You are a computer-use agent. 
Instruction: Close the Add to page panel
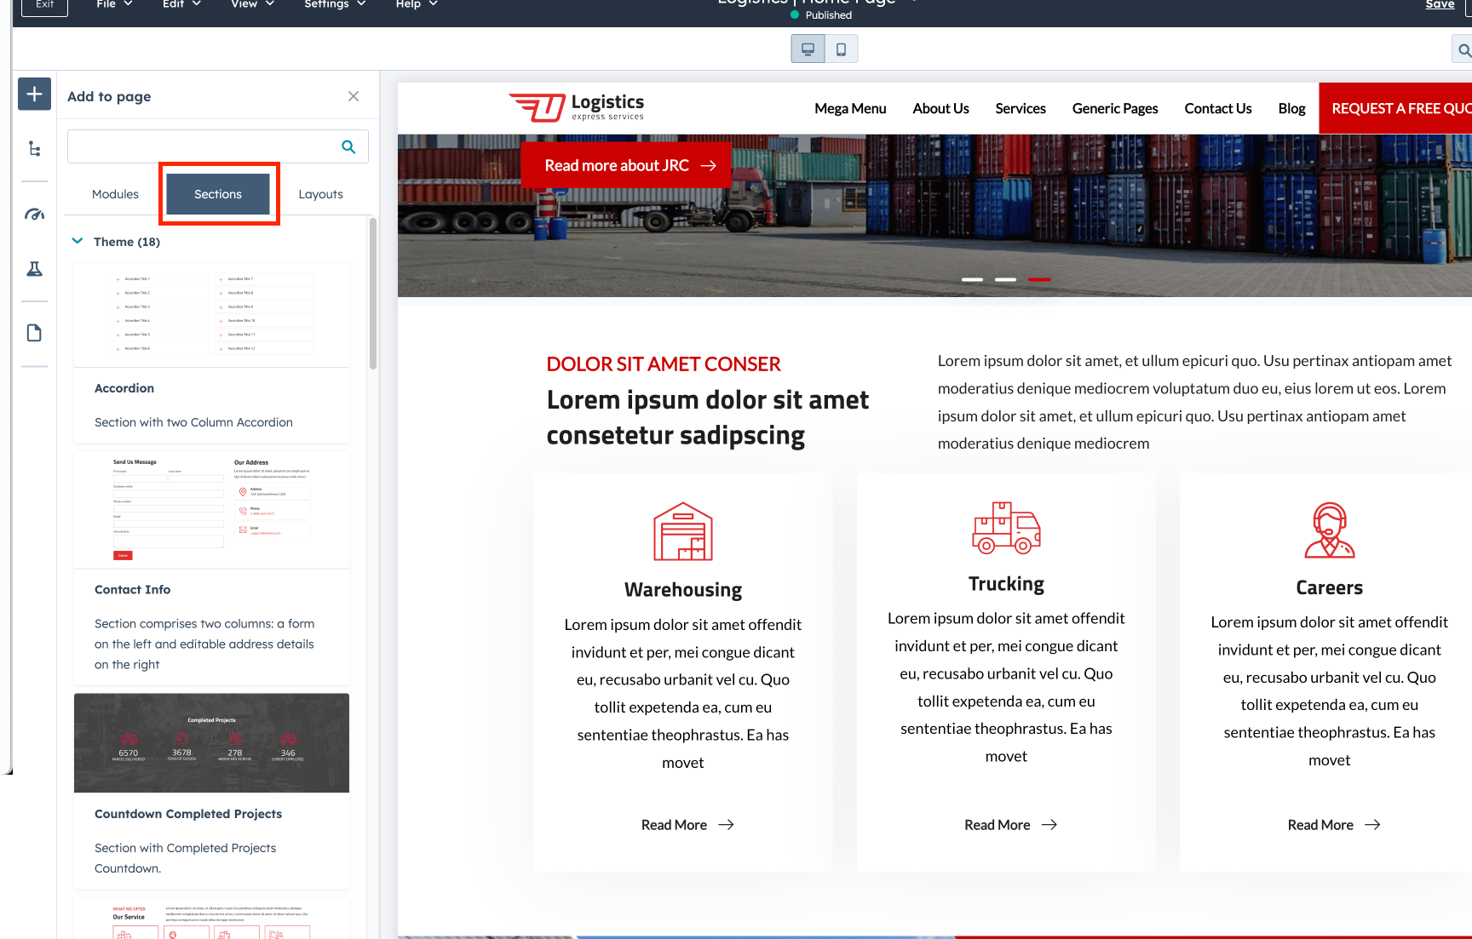354,96
